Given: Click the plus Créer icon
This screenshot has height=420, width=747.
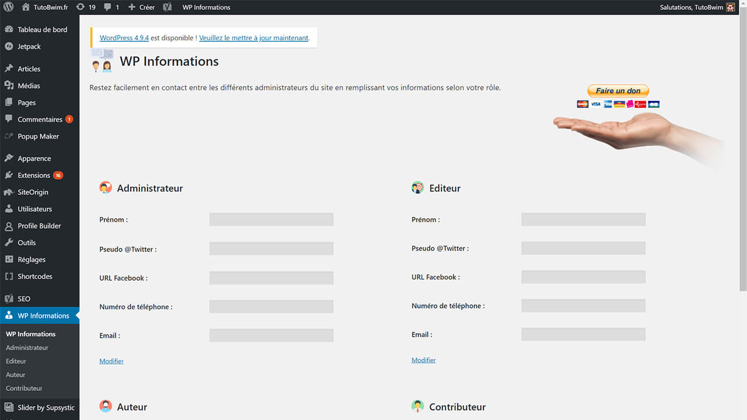Looking at the screenshot, I should [132, 7].
